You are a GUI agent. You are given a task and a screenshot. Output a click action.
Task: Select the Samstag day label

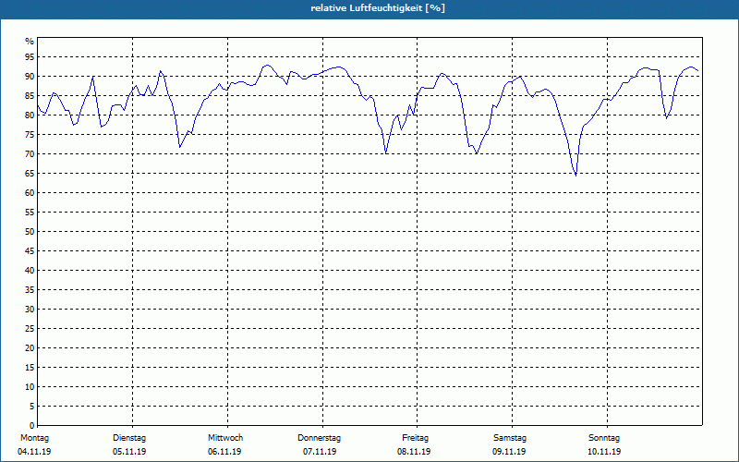(510, 438)
